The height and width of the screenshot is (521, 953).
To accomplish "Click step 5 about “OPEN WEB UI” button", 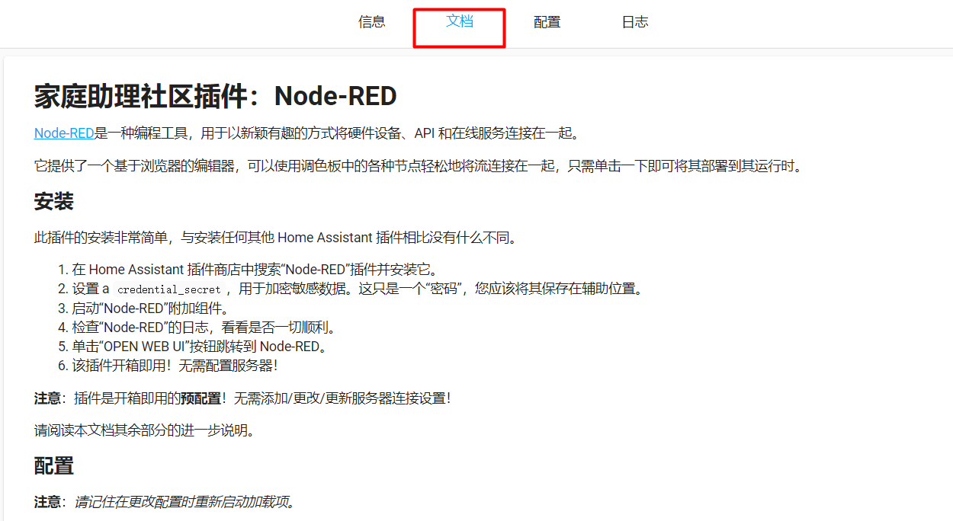I will coord(200,347).
